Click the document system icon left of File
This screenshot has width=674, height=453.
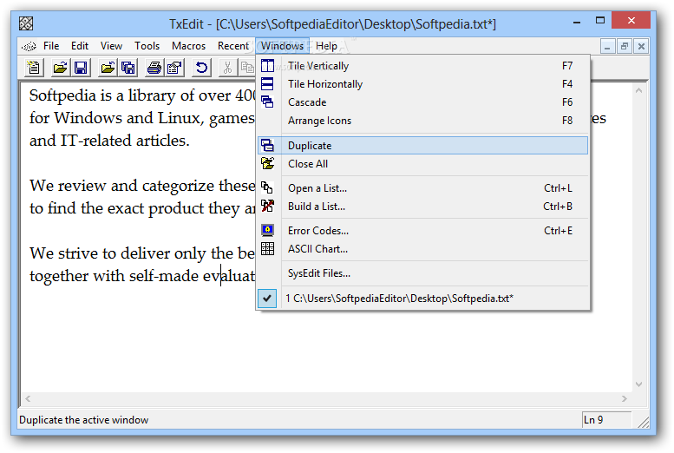29,46
